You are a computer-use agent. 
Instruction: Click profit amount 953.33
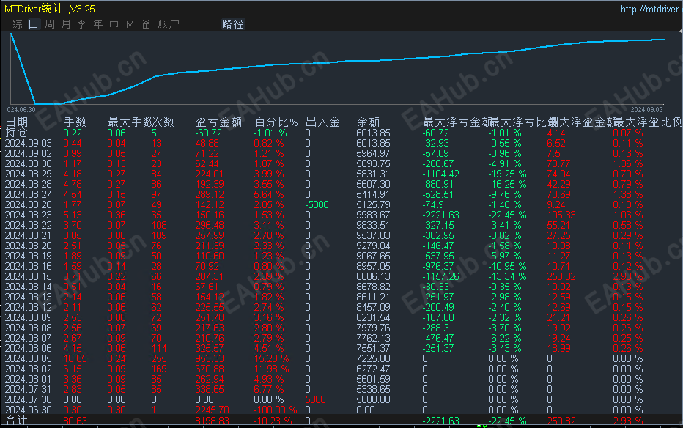click(x=209, y=359)
